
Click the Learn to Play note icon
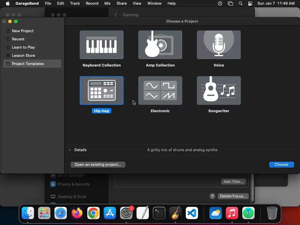[x=8, y=47]
